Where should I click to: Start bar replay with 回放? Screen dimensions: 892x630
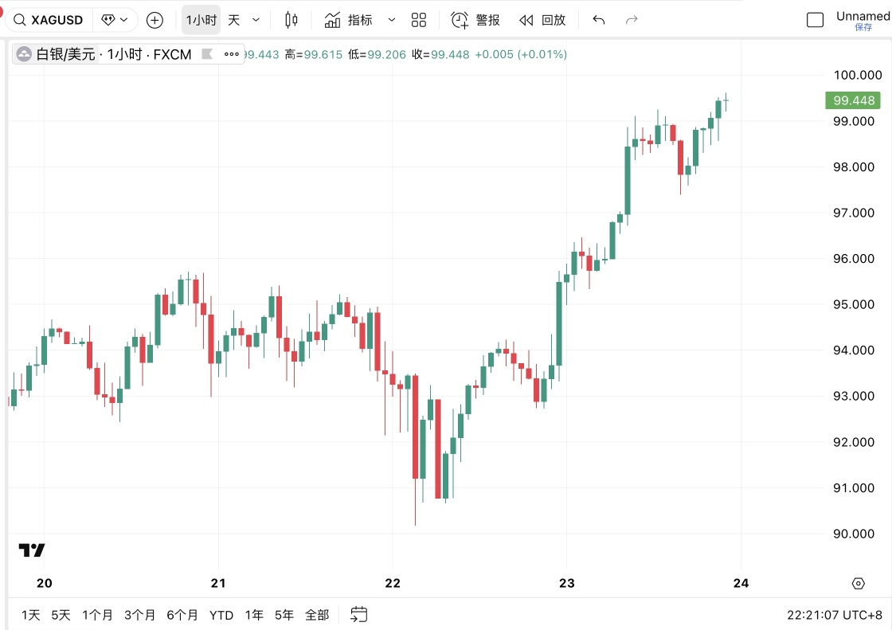pos(542,20)
